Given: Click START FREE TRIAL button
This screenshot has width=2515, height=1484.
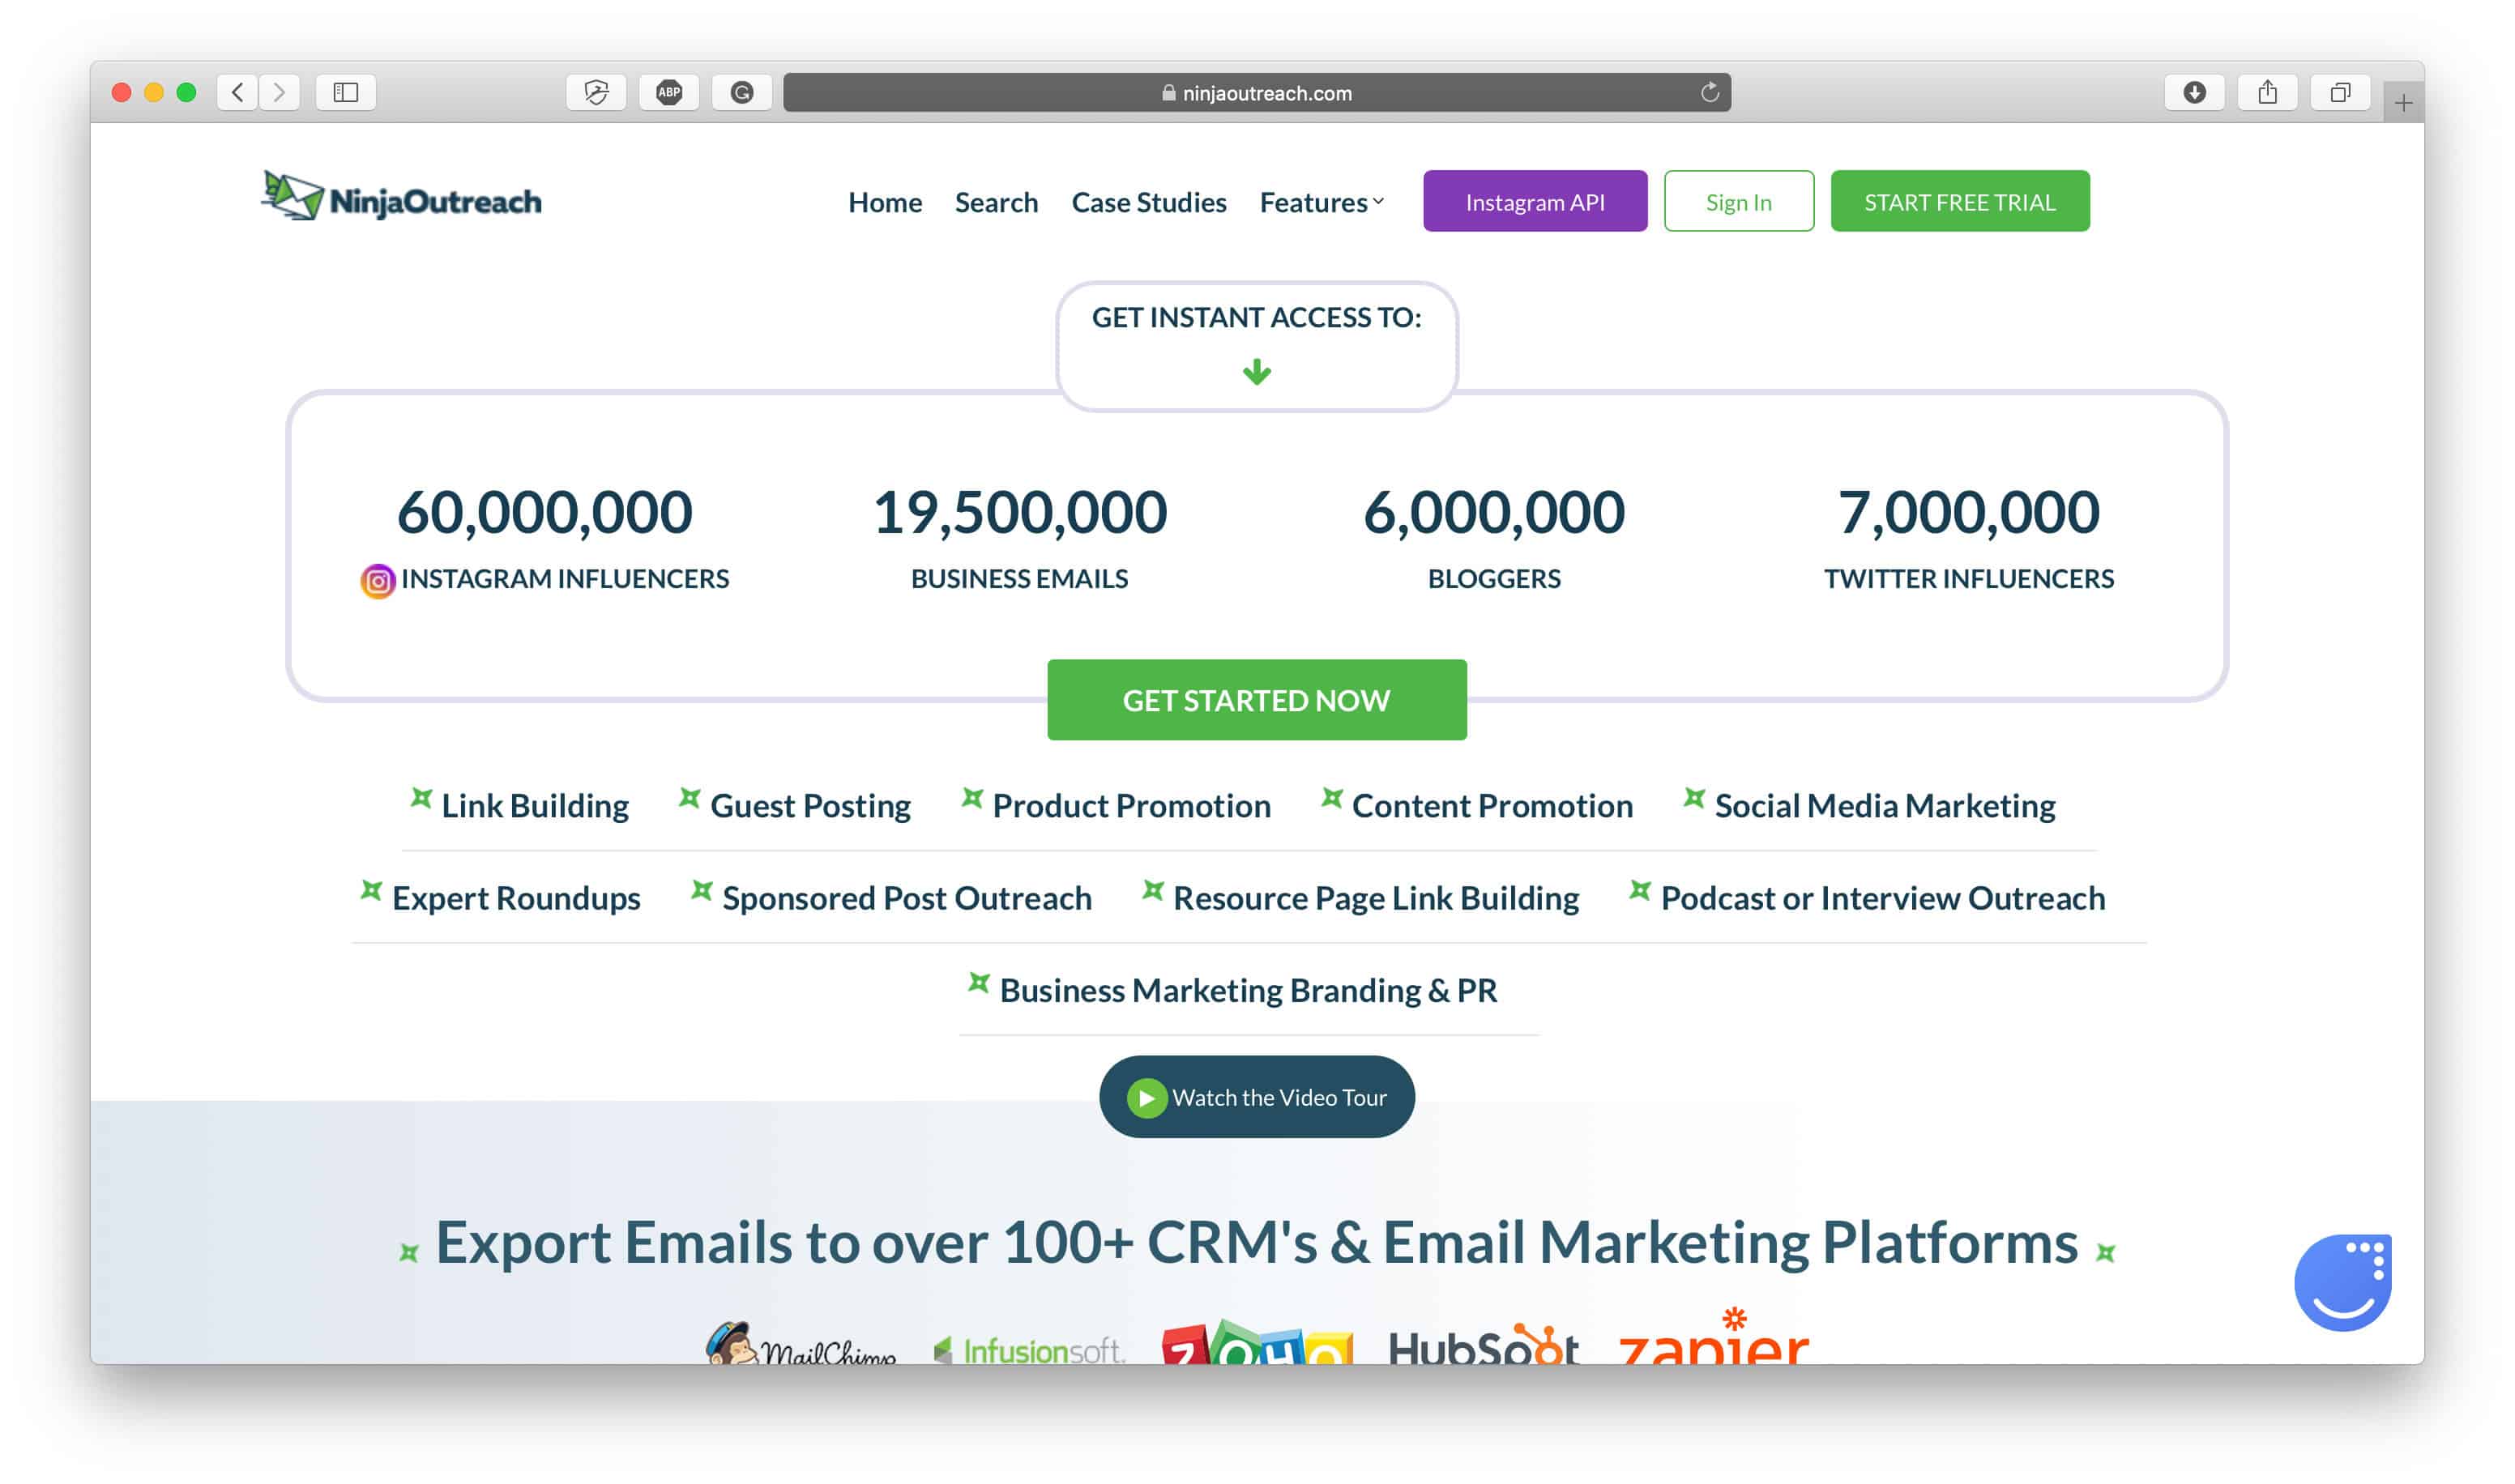Looking at the screenshot, I should click(1960, 201).
